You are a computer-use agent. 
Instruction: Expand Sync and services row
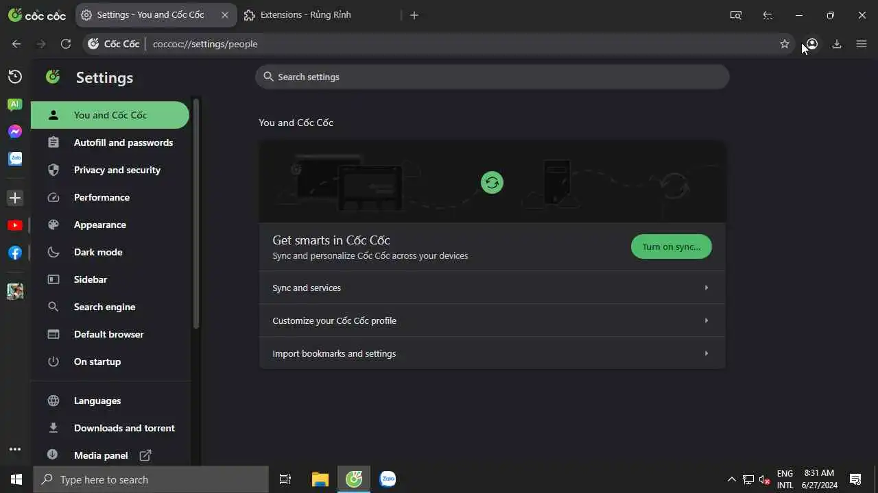[x=492, y=288]
